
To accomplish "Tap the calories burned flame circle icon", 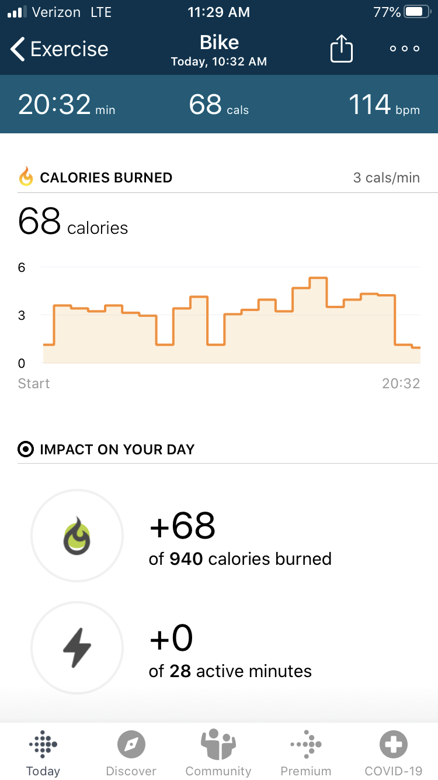I will click(77, 536).
